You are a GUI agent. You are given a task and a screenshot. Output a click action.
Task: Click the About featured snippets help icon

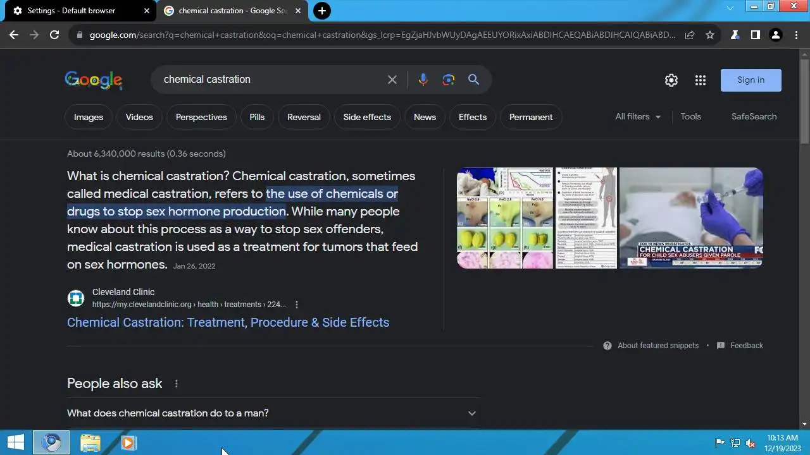click(x=607, y=346)
